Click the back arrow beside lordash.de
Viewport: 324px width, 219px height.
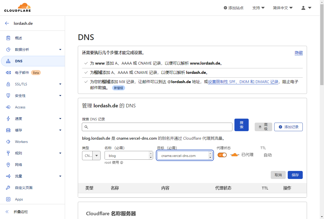[7, 23]
